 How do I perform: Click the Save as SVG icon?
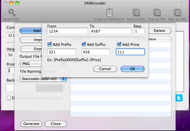click(177, 12)
